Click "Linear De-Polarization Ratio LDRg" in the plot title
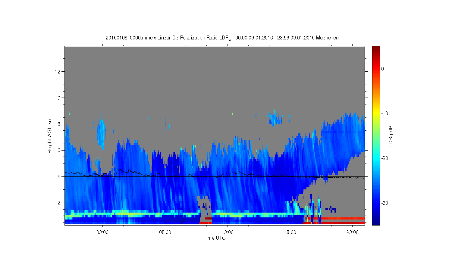The image size is (452, 271). pos(194,38)
